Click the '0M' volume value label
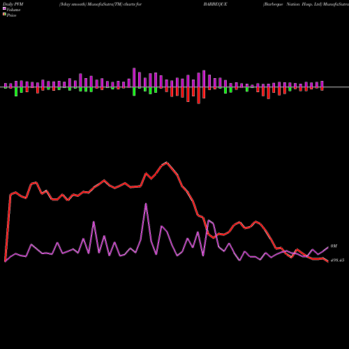 334,246
